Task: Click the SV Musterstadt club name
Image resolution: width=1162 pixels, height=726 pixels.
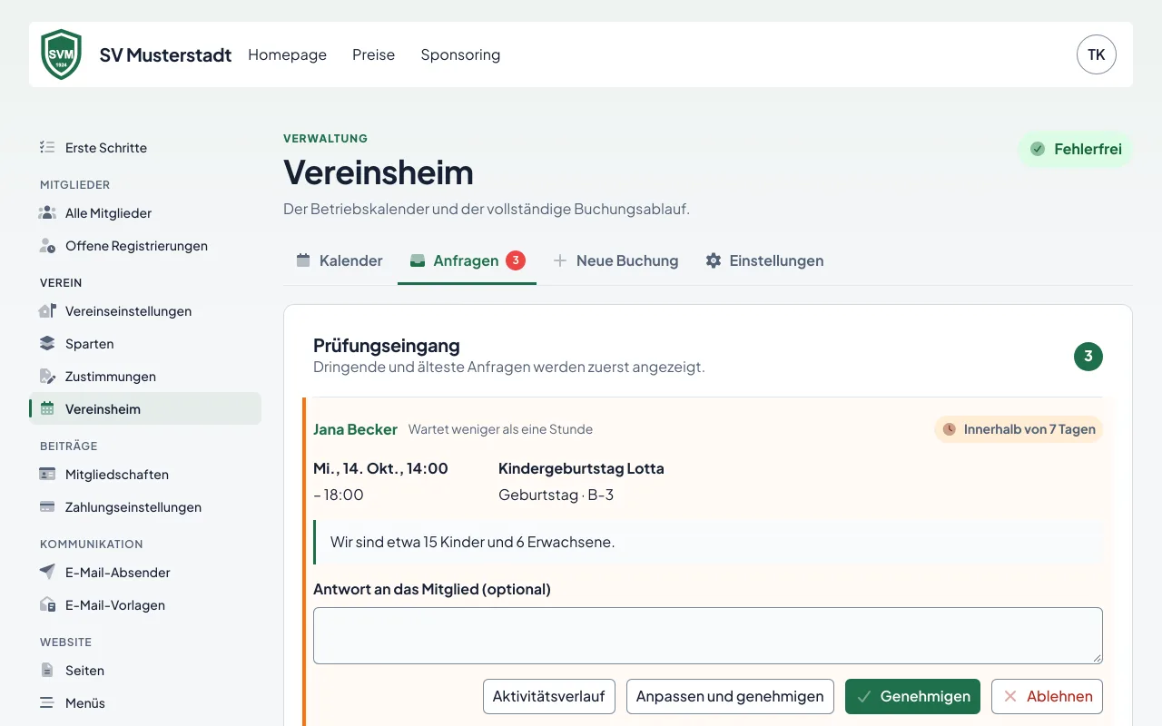Action: pos(165,54)
